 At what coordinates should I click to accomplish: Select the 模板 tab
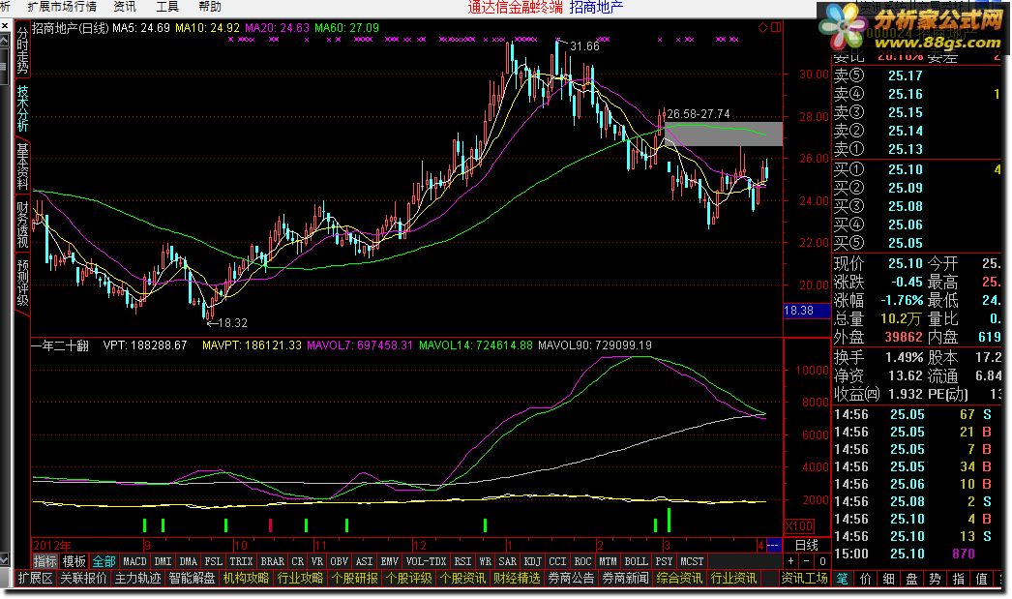pyautogui.click(x=74, y=561)
